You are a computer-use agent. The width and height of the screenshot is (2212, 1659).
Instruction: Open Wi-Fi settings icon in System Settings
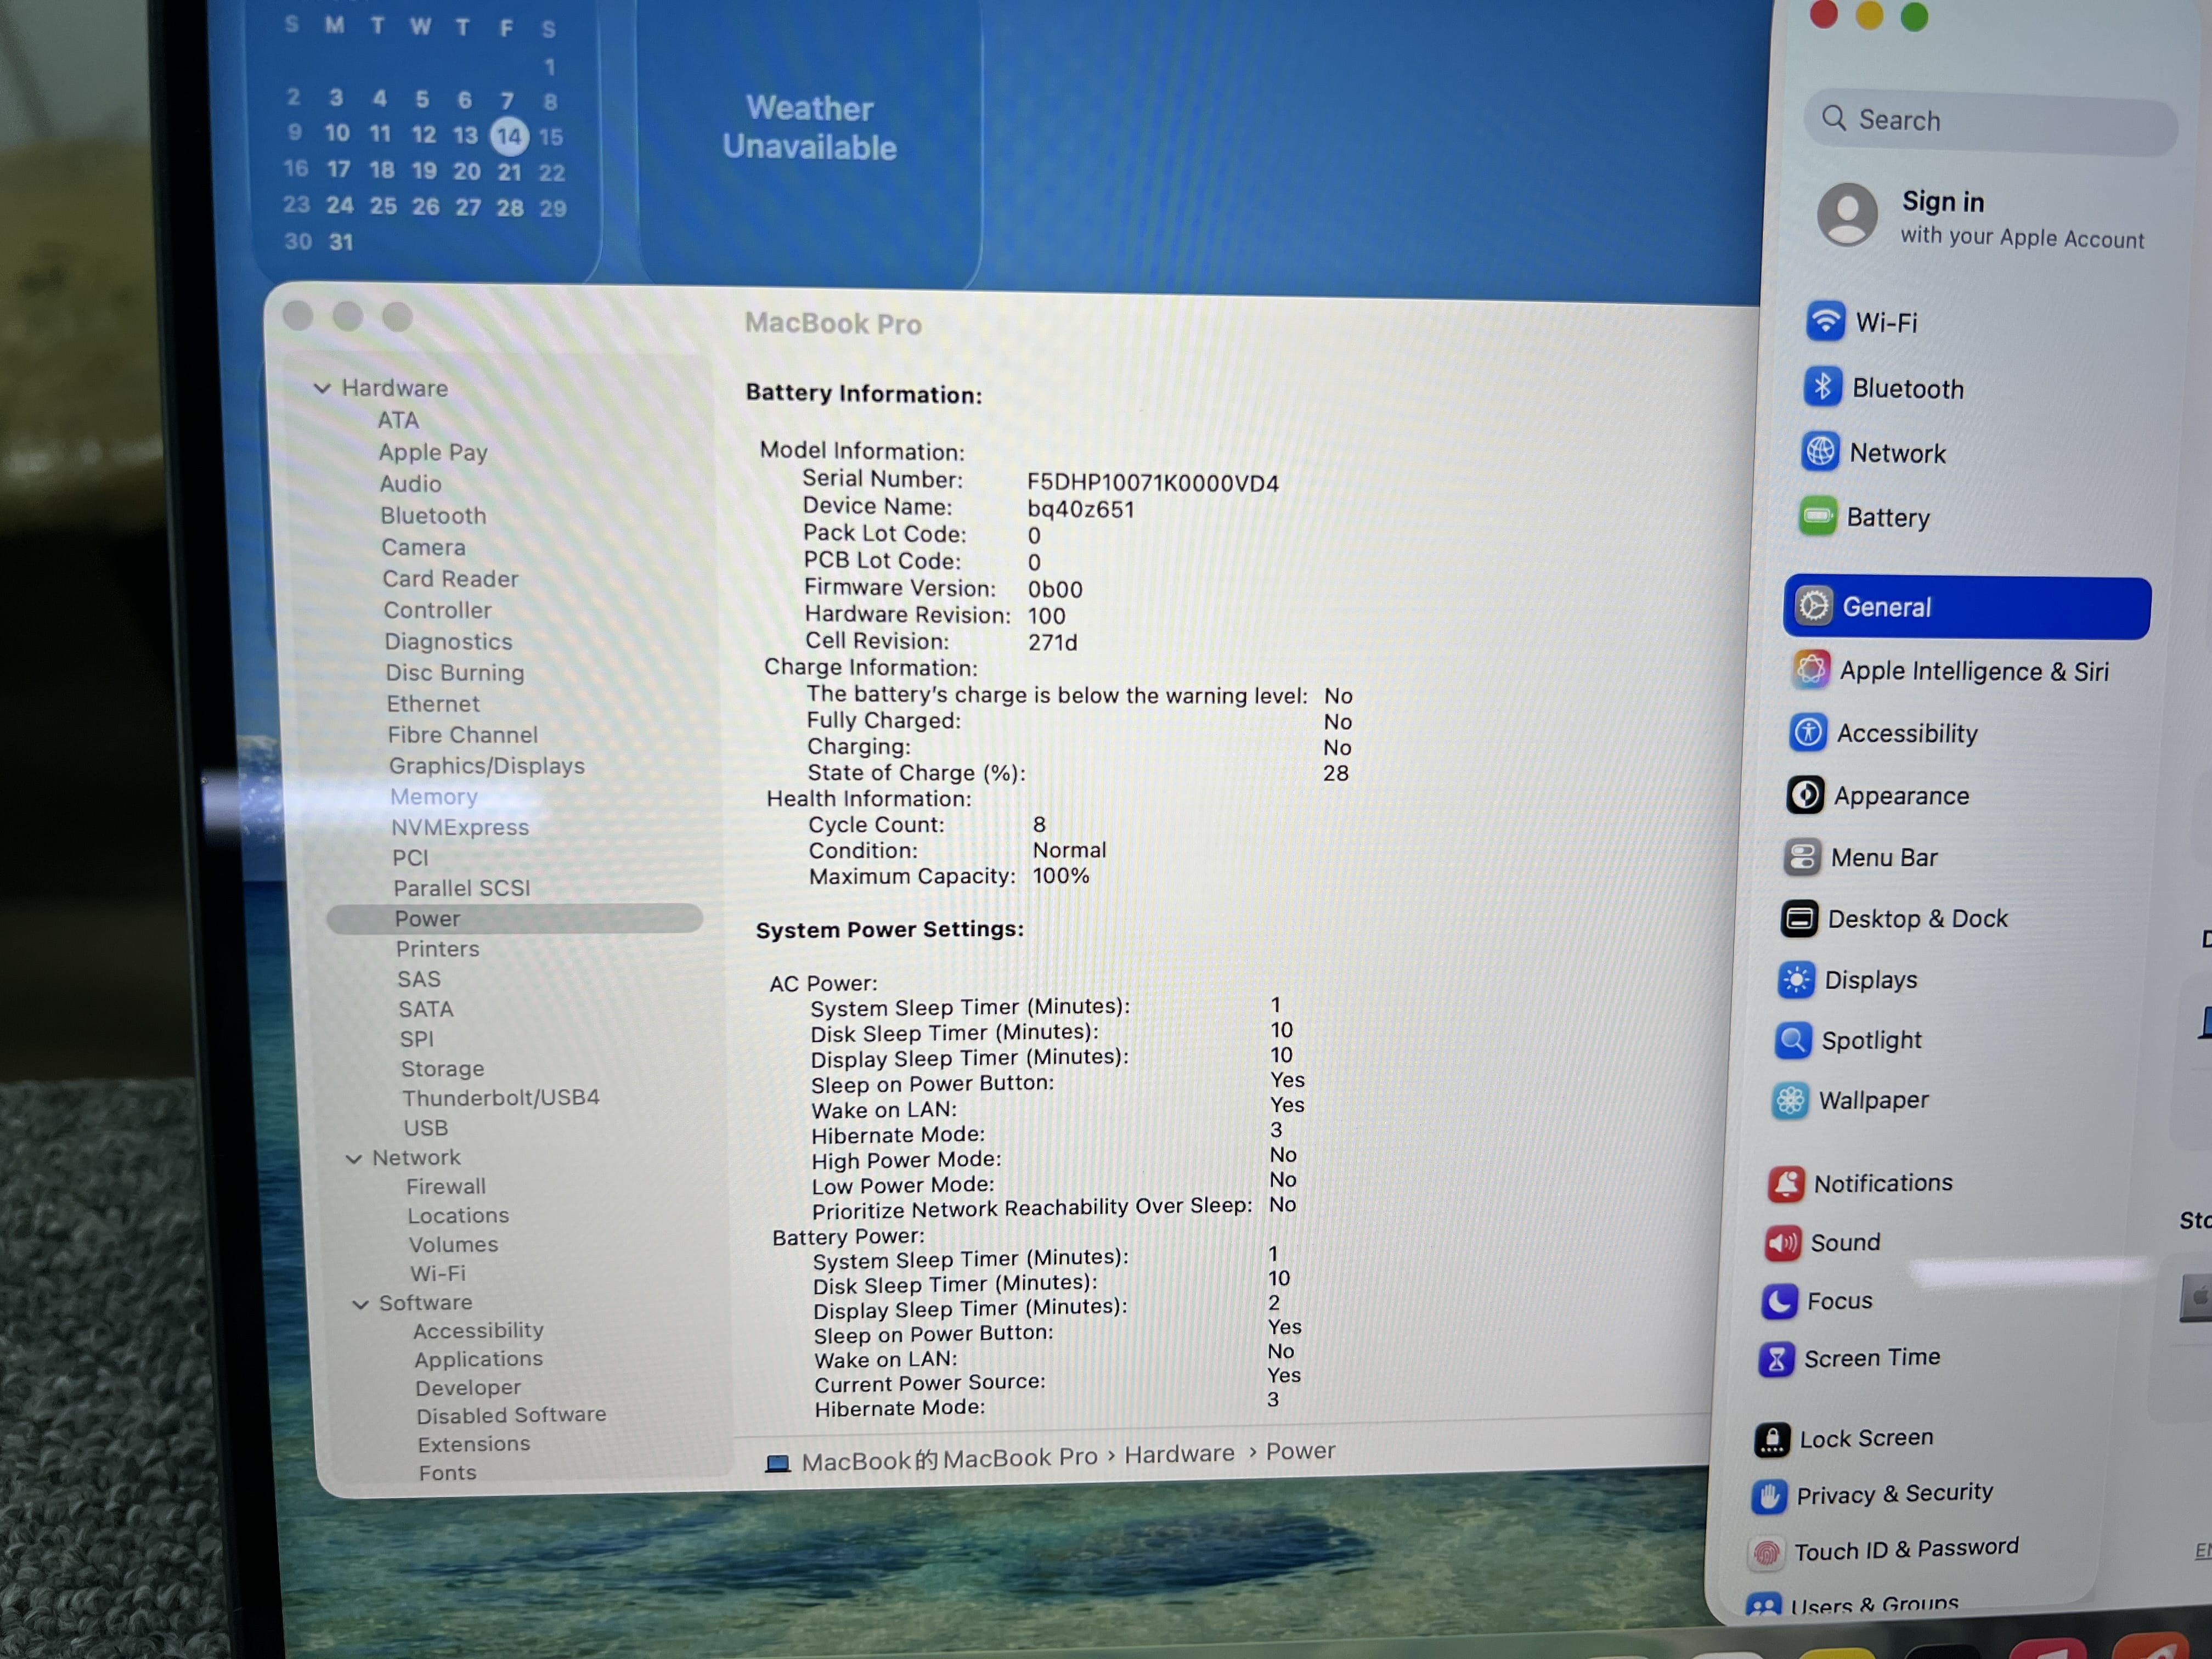[x=1825, y=321]
